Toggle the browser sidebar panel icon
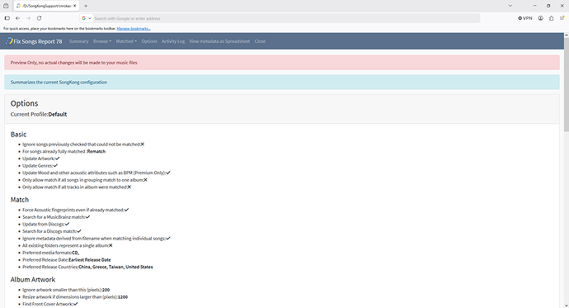The image size is (569, 308). 7,18
